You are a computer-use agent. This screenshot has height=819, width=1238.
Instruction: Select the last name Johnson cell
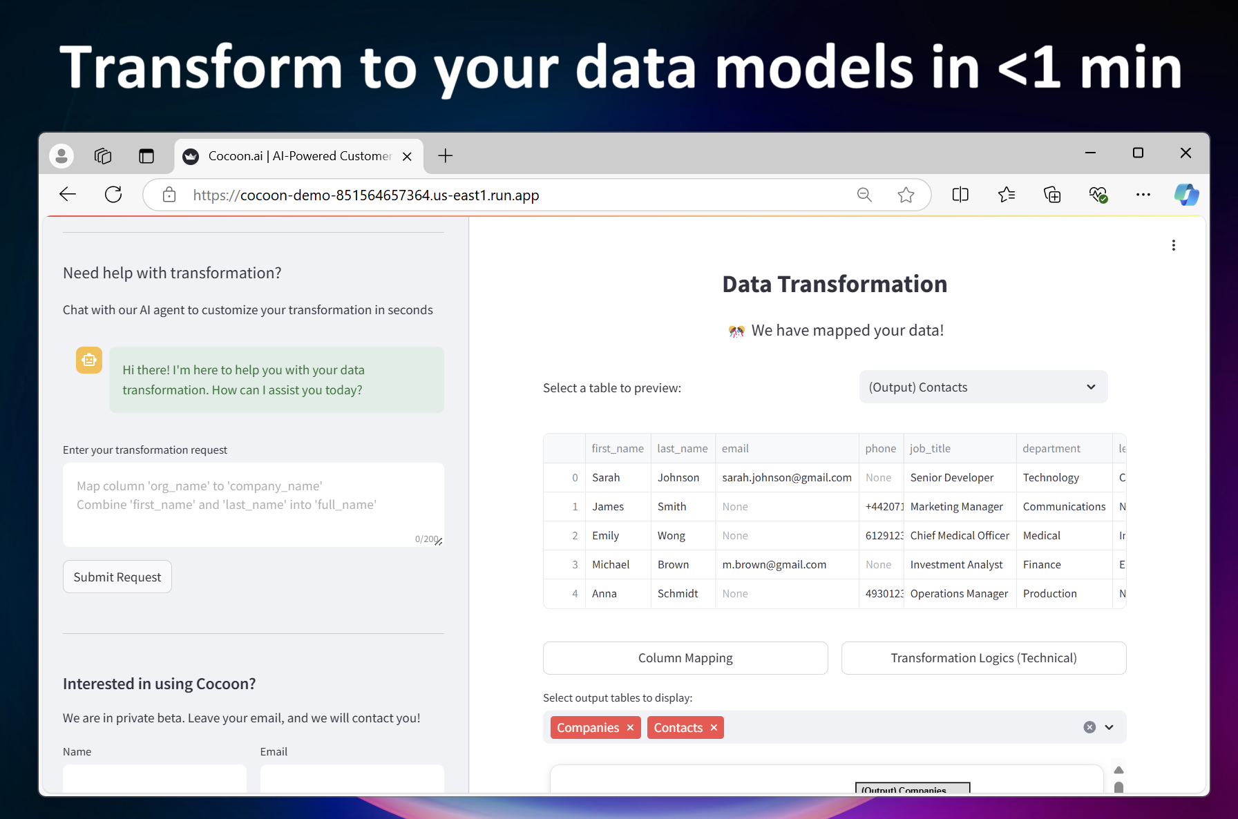tap(683, 477)
